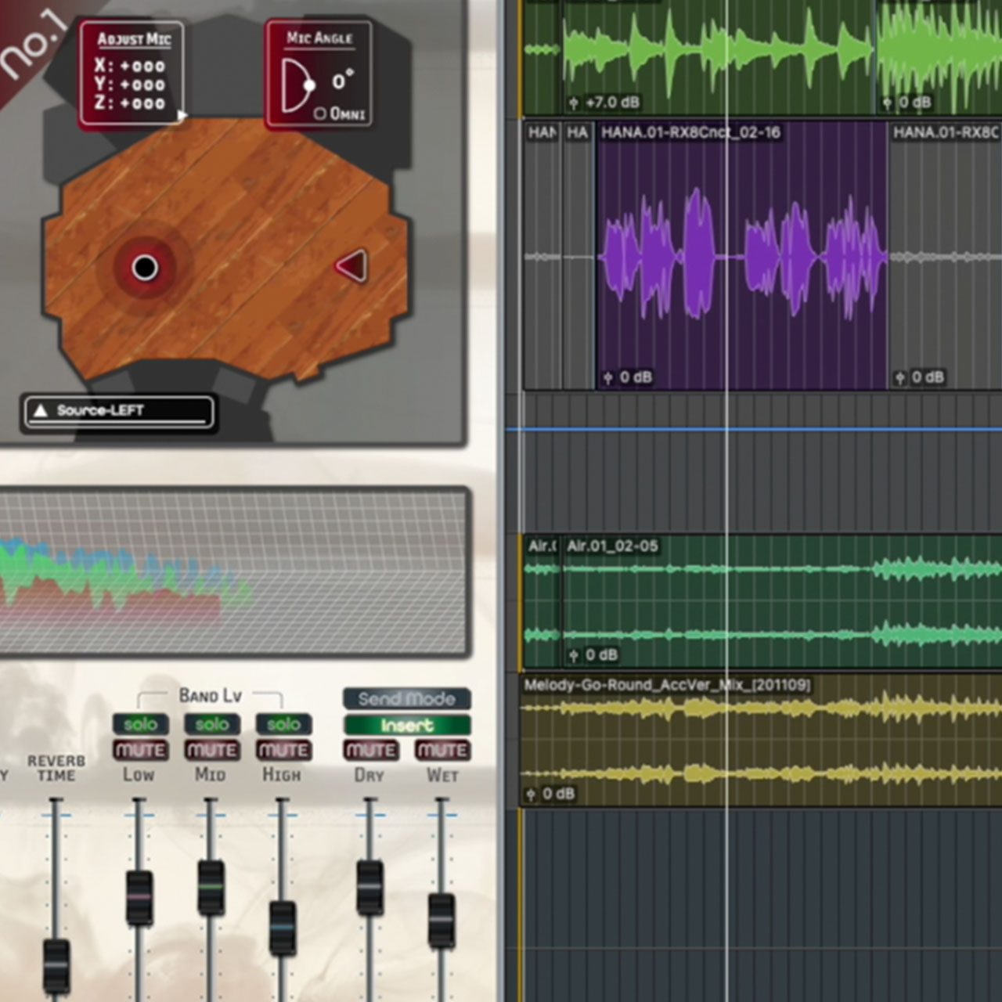The height and width of the screenshot is (1002, 1002).
Task: Mute the Mid band
Action: point(211,751)
